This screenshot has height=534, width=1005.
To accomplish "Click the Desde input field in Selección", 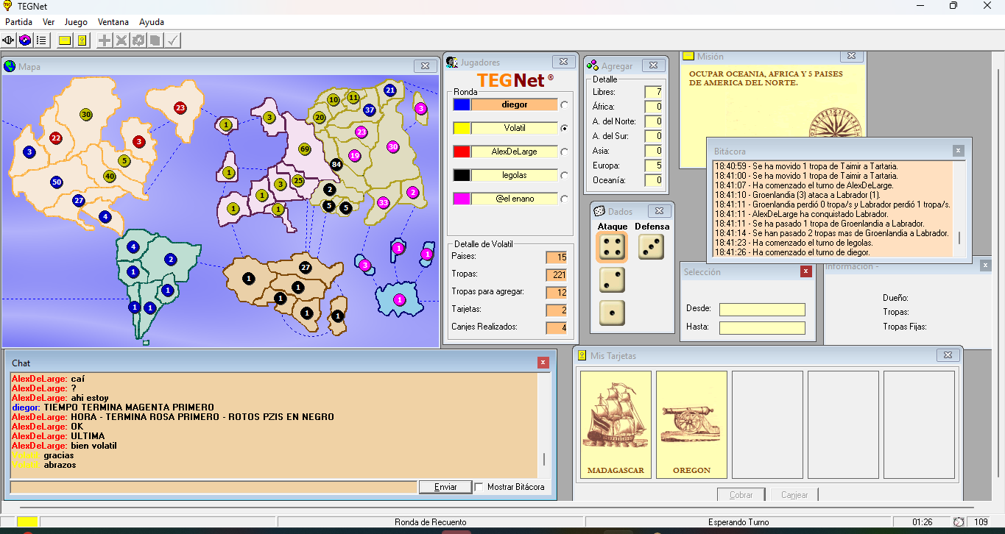I will pyautogui.click(x=762, y=310).
